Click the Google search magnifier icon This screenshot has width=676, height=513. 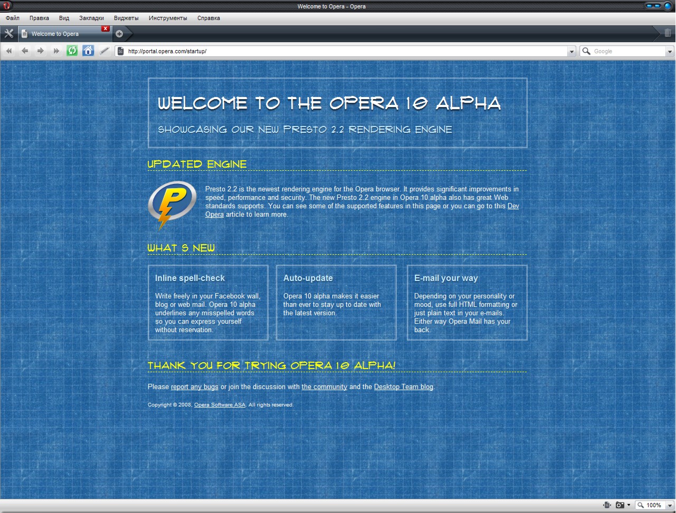tap(586, 51)
